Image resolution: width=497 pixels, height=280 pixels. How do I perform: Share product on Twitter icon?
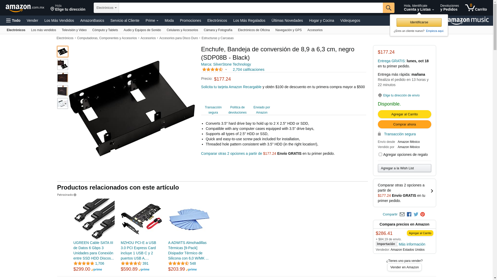coord(416,214)
